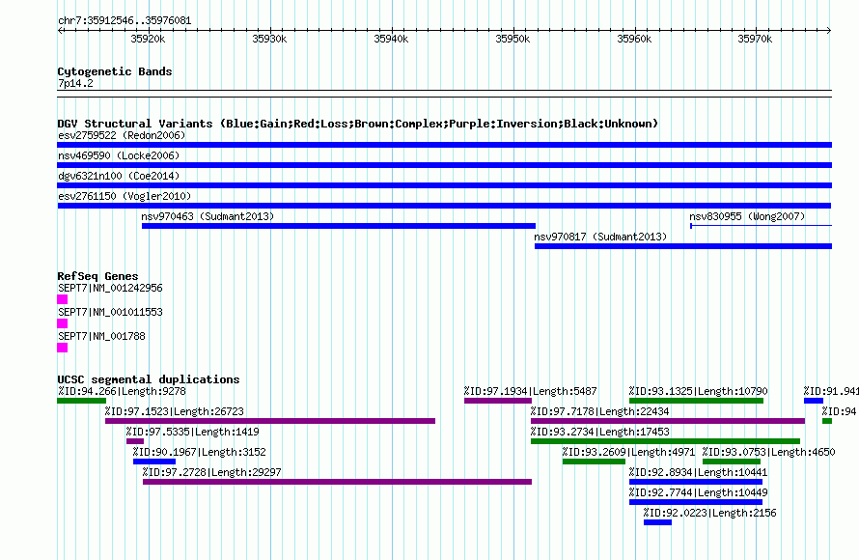This screenshot has height=560, width=859.
Task: Click the arrowhead at the start of the ruler
Action: pyautogui.click(x=60, y=31)
